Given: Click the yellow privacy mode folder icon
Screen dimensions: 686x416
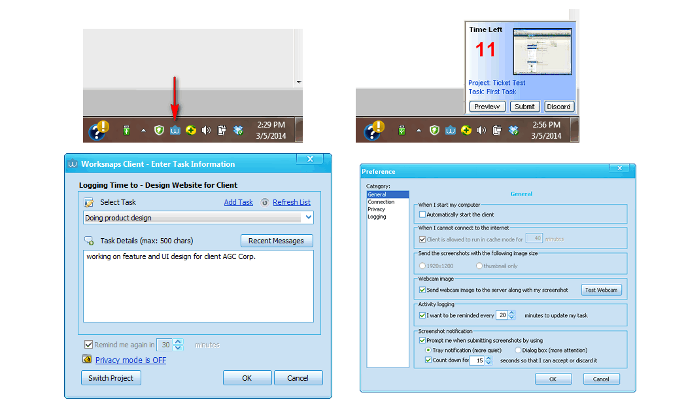Looking at the screenshot, I should click(87, 359).
